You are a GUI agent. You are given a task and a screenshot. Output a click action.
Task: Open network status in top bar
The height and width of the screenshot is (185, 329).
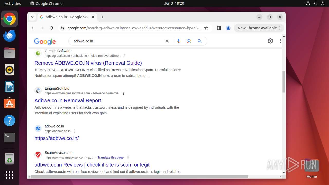pos(308,3)
